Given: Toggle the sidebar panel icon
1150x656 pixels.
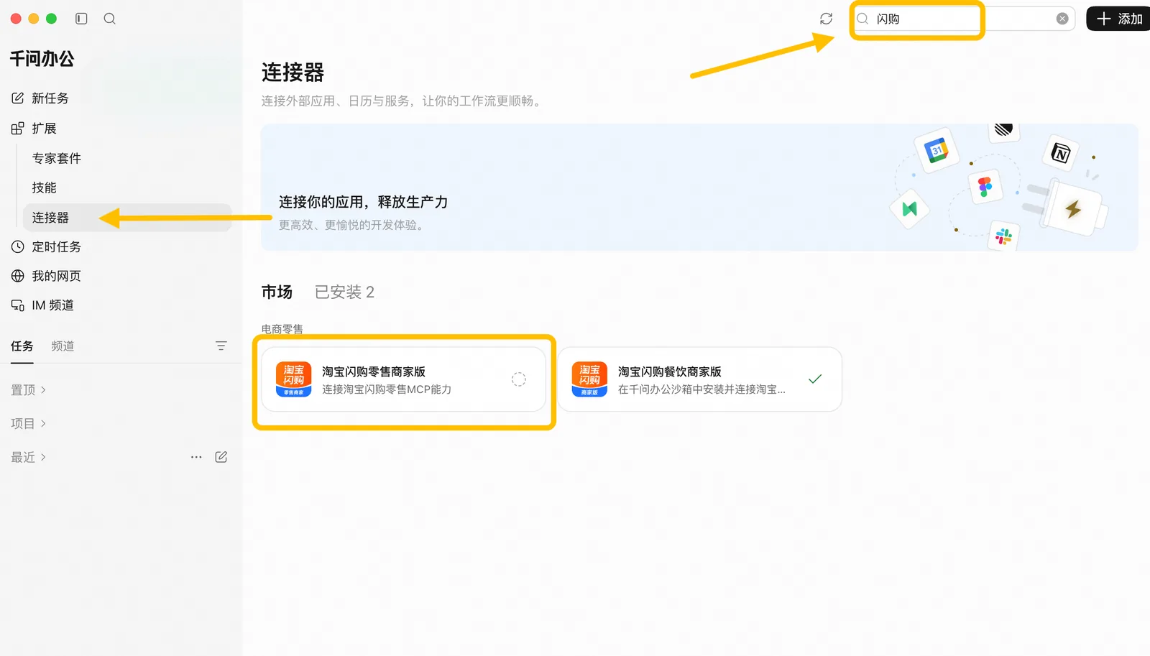Looking at the screenshot, I should [81, 19].
